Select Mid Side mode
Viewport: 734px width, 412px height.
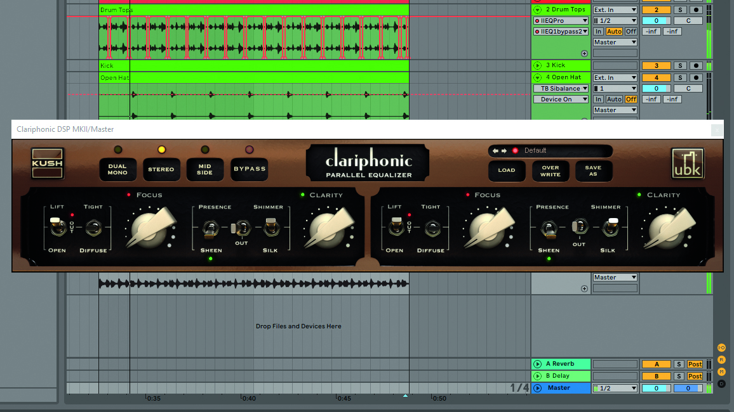[205, 169]
